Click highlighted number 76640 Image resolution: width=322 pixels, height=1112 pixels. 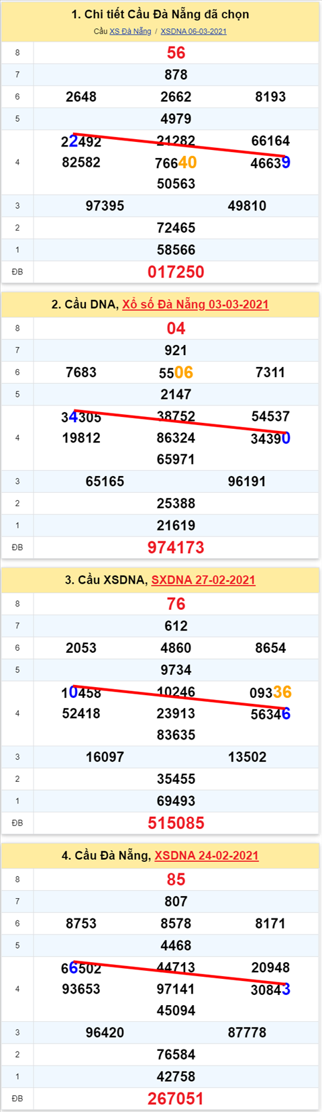pyautogui.click(x=176, y=163)
